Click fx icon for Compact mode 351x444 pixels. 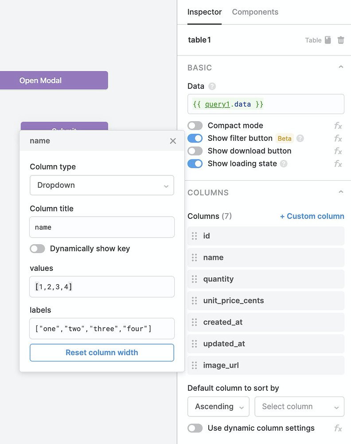coord(338,126)
